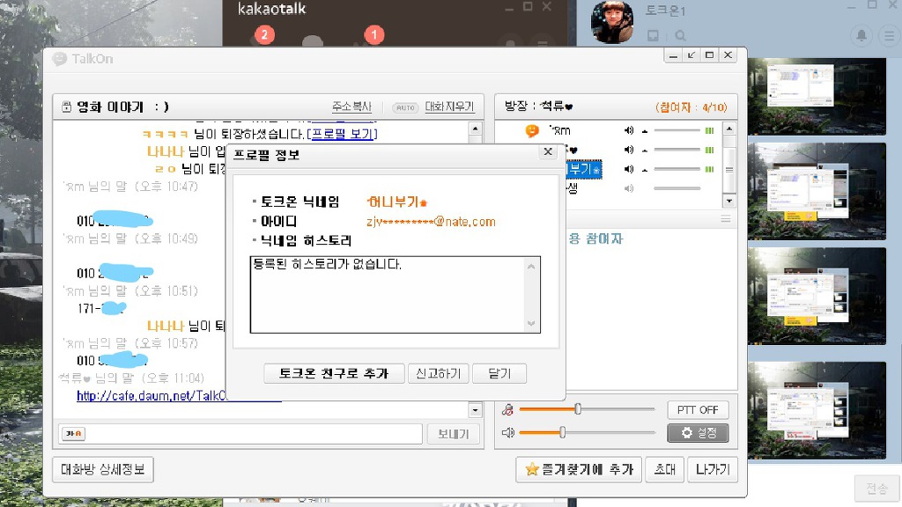Click 'Rm participant emoticon icon
Image resolution: width=902 pixels, height=507 pixels.
(x=532, y=131)
